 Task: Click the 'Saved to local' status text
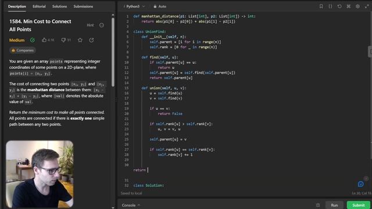pyautogui.click(x=131, y=193)
